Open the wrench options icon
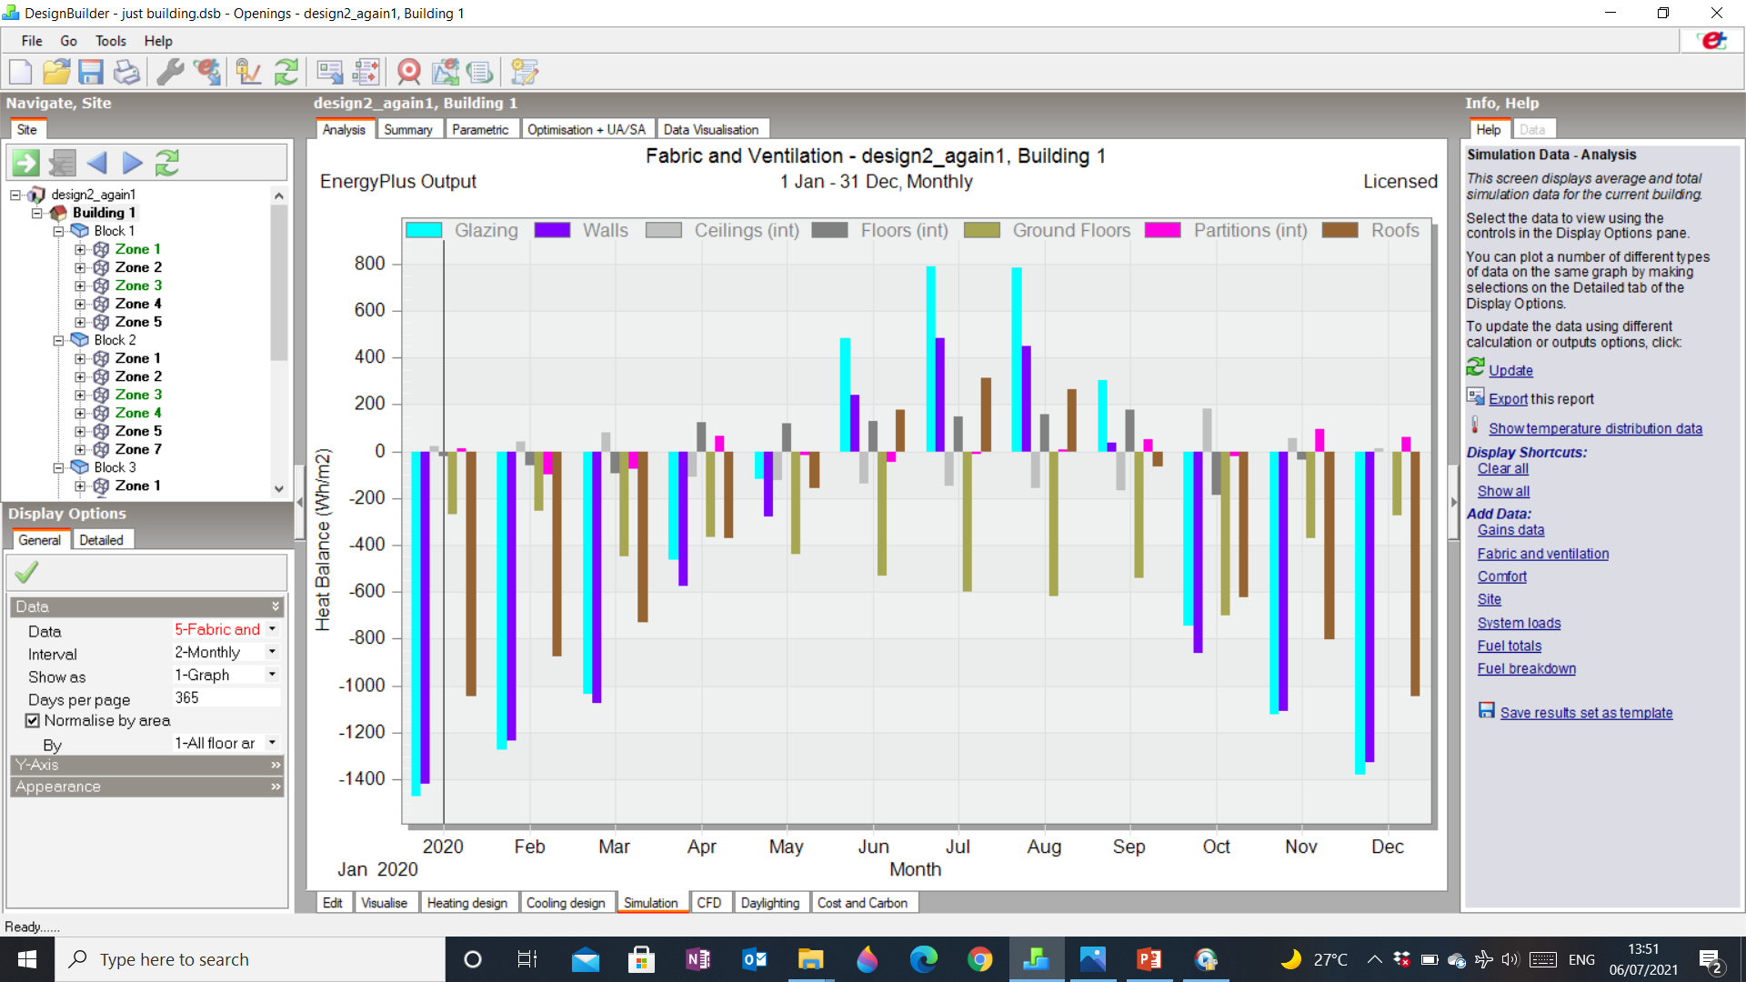 click(170, 72)
